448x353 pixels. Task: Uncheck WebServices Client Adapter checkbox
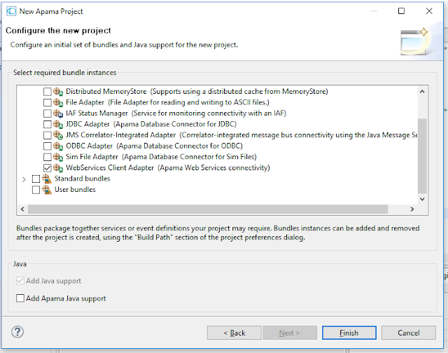pyautogui.click(x=48, y=168)
